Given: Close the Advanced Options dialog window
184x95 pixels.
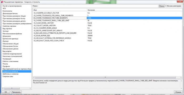Looking at the screenshot, I should [180, 1].
